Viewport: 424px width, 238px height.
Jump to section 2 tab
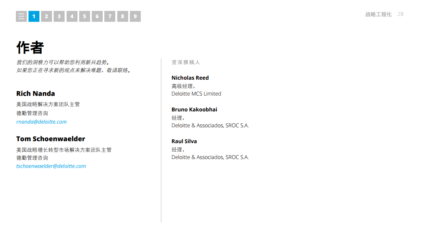pos(46,16)
